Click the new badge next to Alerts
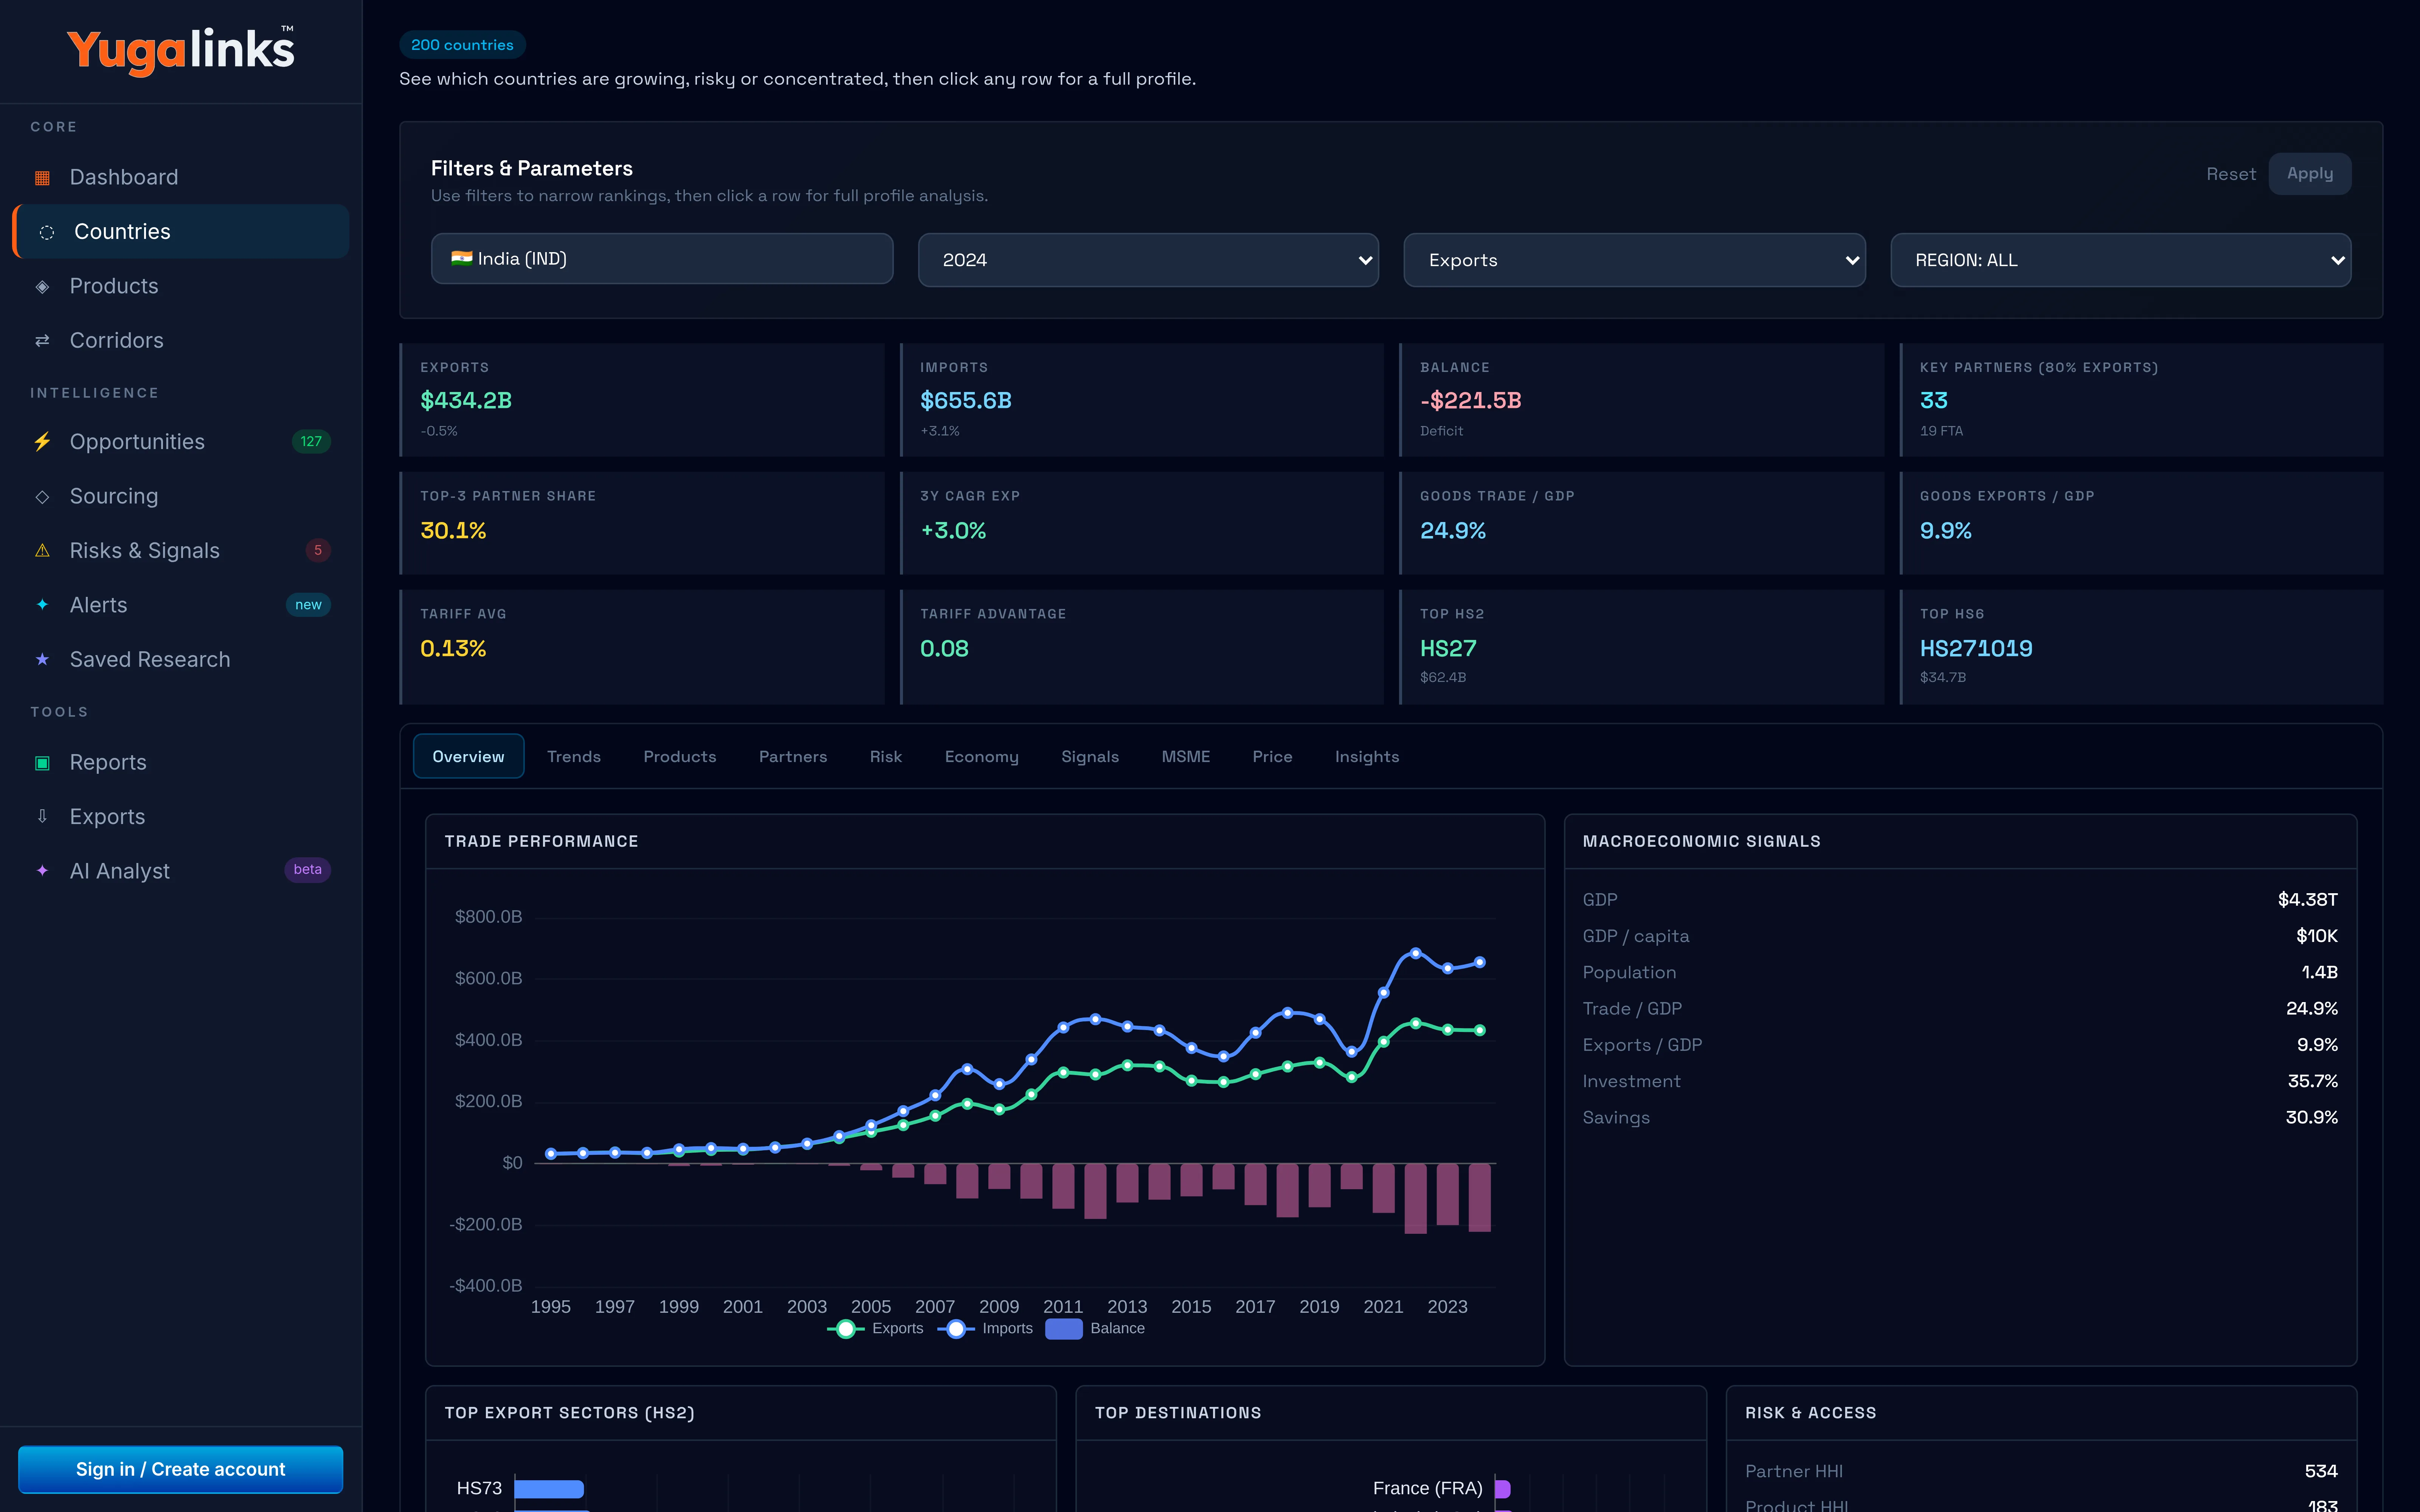The width and height of the screenshot is (2420, 1512). 308,605
